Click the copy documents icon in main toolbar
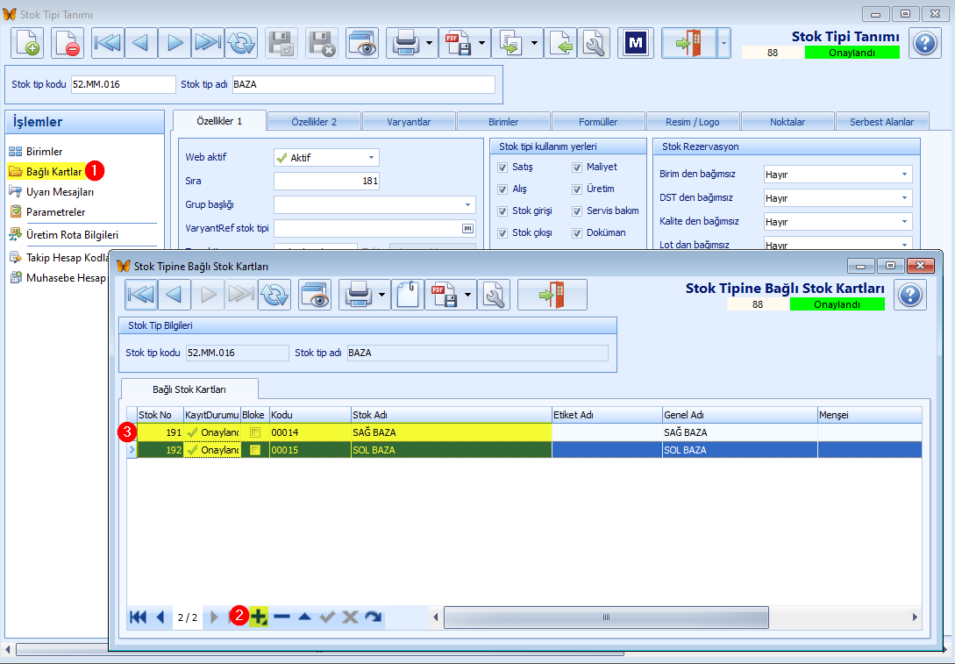The image size is (955, 664). point(510,43)
